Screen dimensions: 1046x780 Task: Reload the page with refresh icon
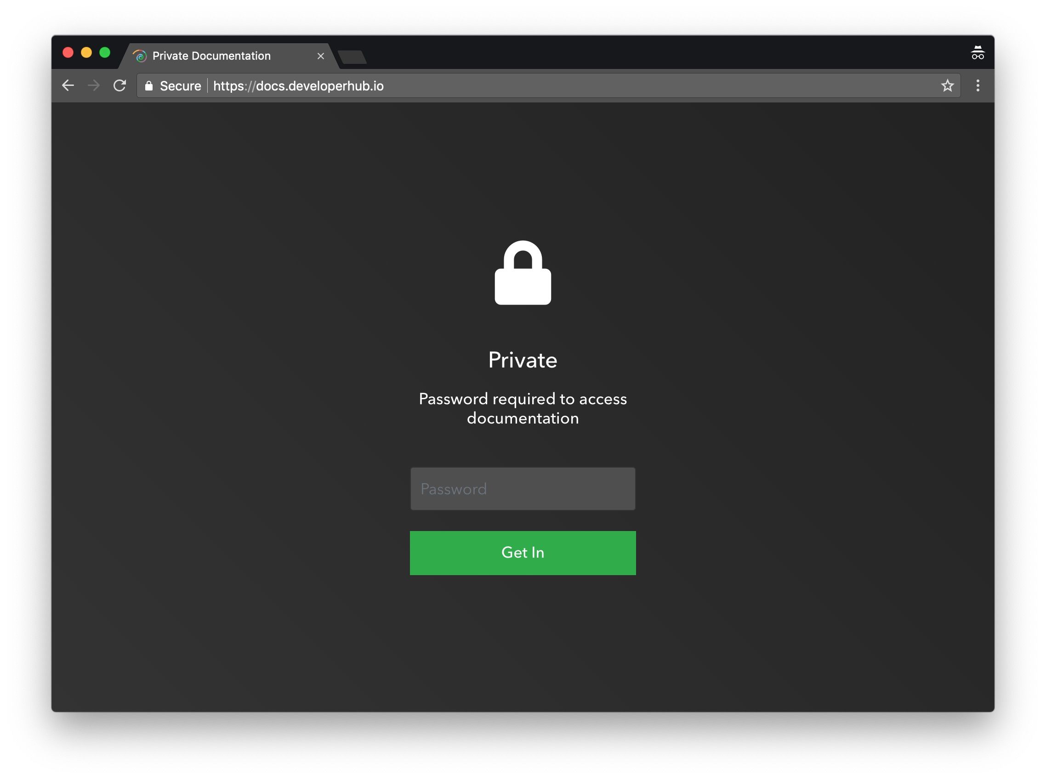pos(120,85)
